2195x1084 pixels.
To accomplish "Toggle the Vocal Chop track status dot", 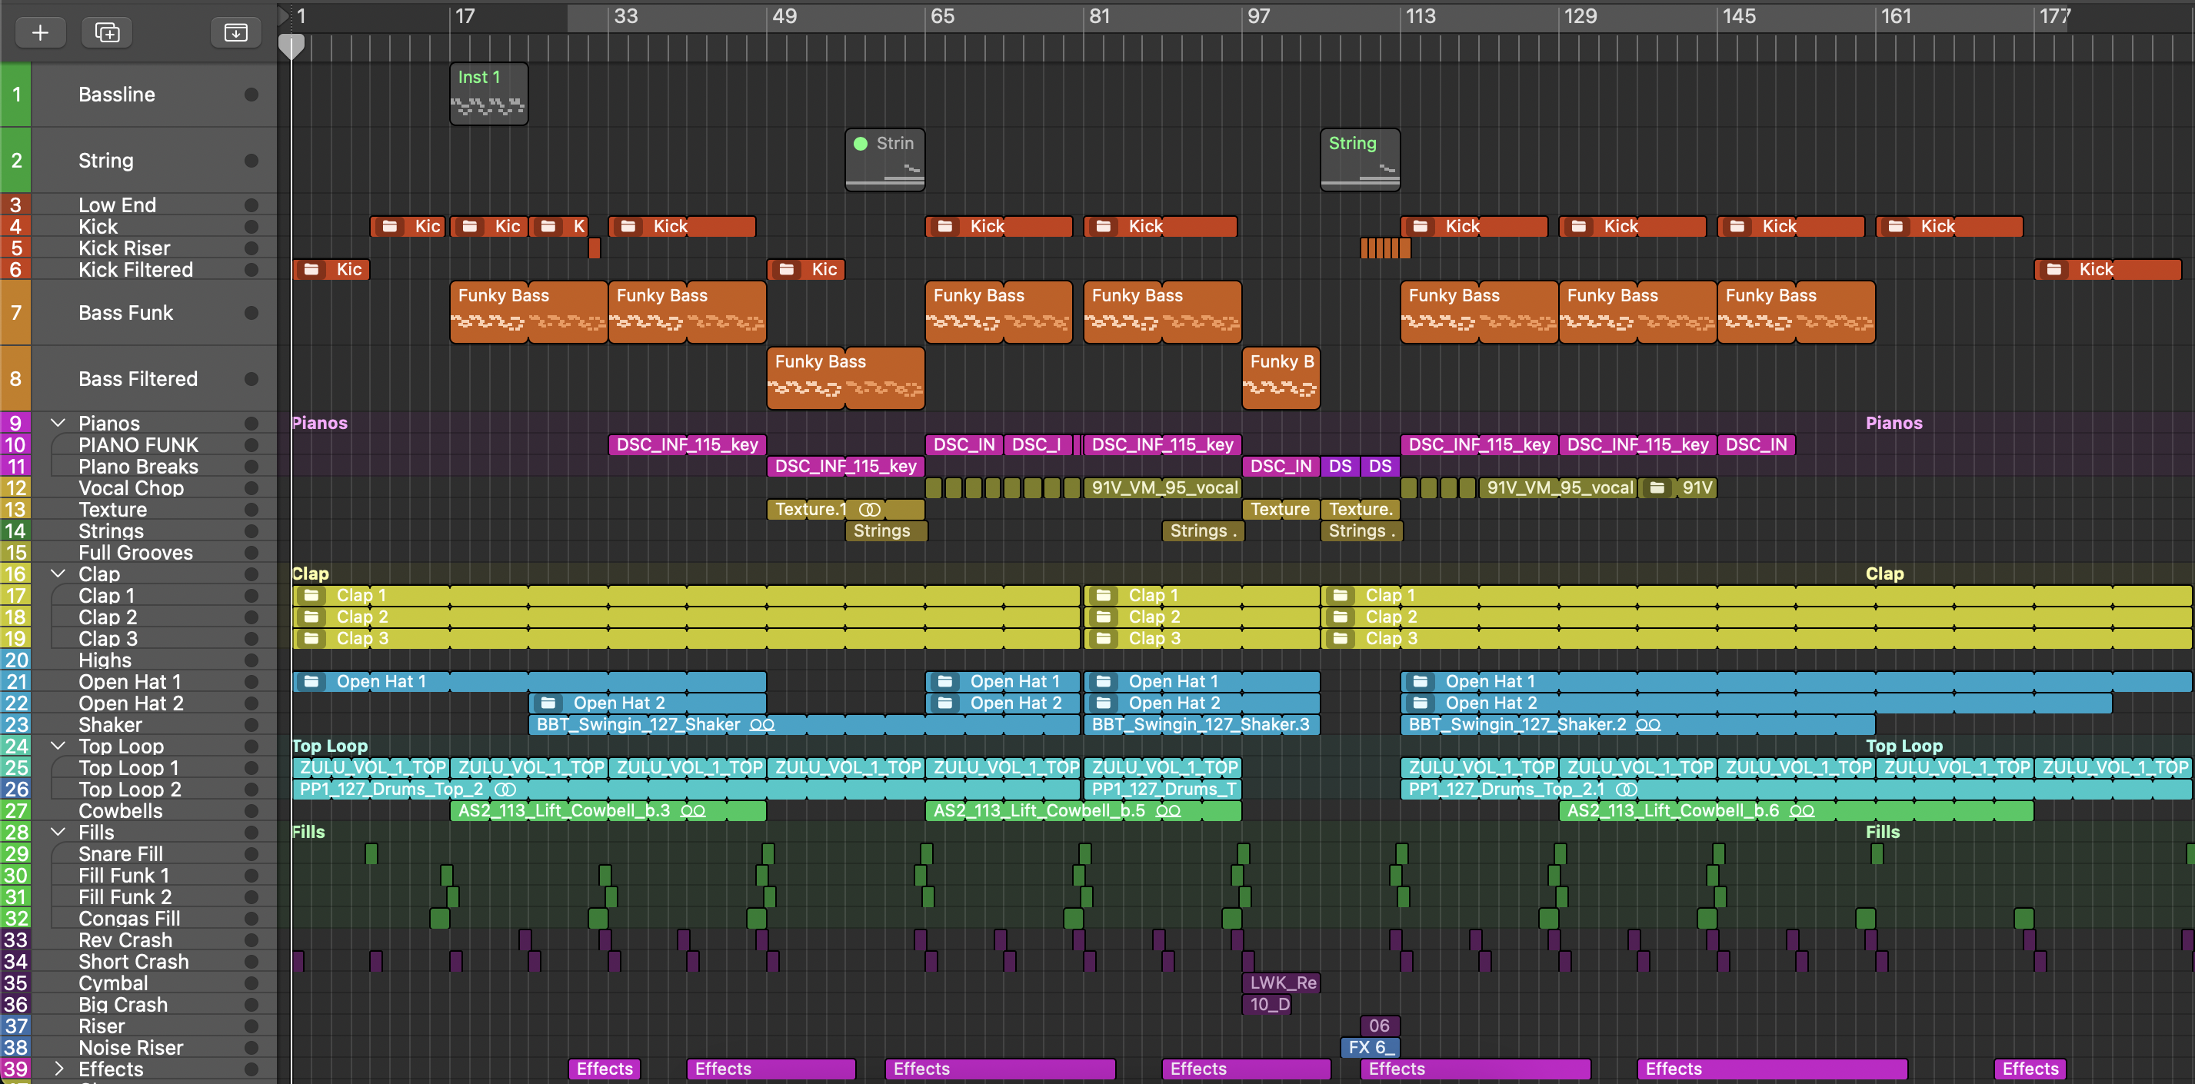I will pyautogui.click(x=251, y=488).
